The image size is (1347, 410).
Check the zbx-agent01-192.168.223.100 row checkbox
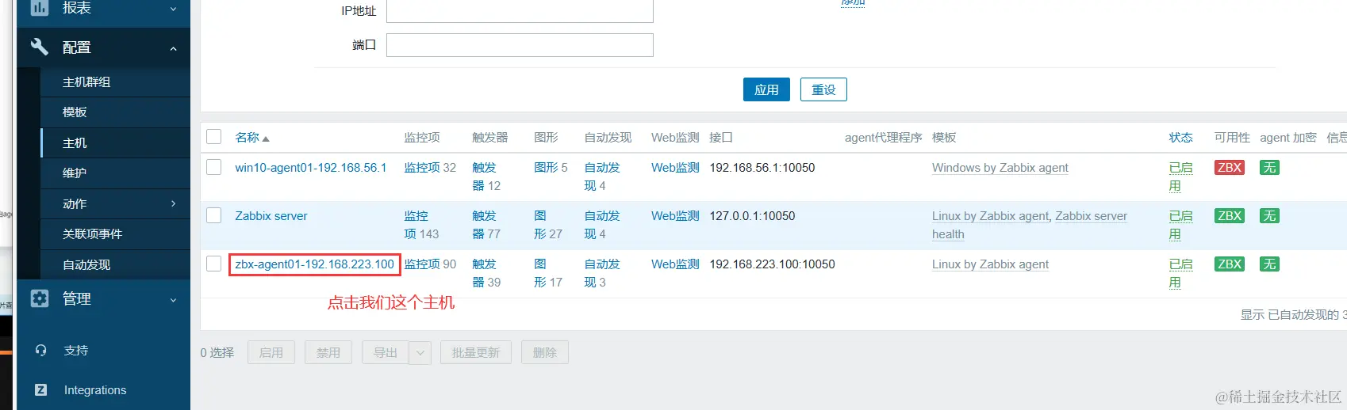213,264
